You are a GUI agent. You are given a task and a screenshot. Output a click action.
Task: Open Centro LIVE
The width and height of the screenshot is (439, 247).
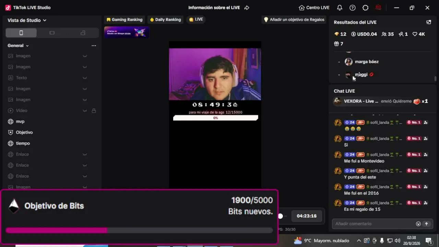click(x=314, y=8)
